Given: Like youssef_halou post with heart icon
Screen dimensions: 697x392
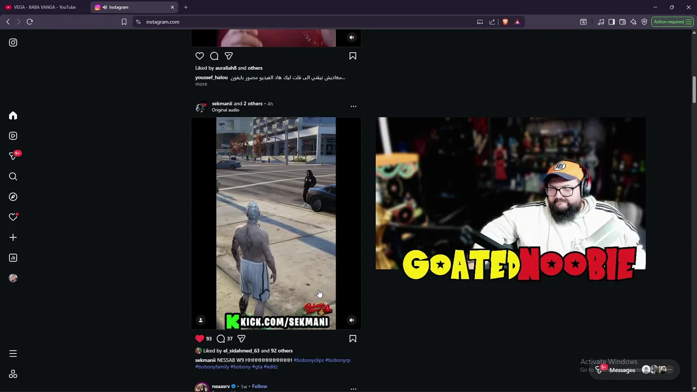Looking at the screenshot, I should (x=200, y=56).
